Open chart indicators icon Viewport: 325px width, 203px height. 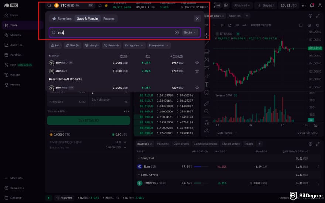click(x=230, y=25)
